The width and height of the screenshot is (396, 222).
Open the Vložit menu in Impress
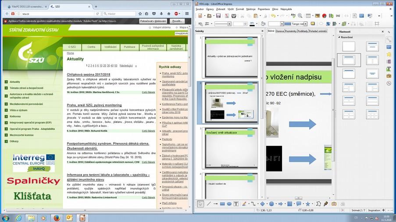click(230, 9)
